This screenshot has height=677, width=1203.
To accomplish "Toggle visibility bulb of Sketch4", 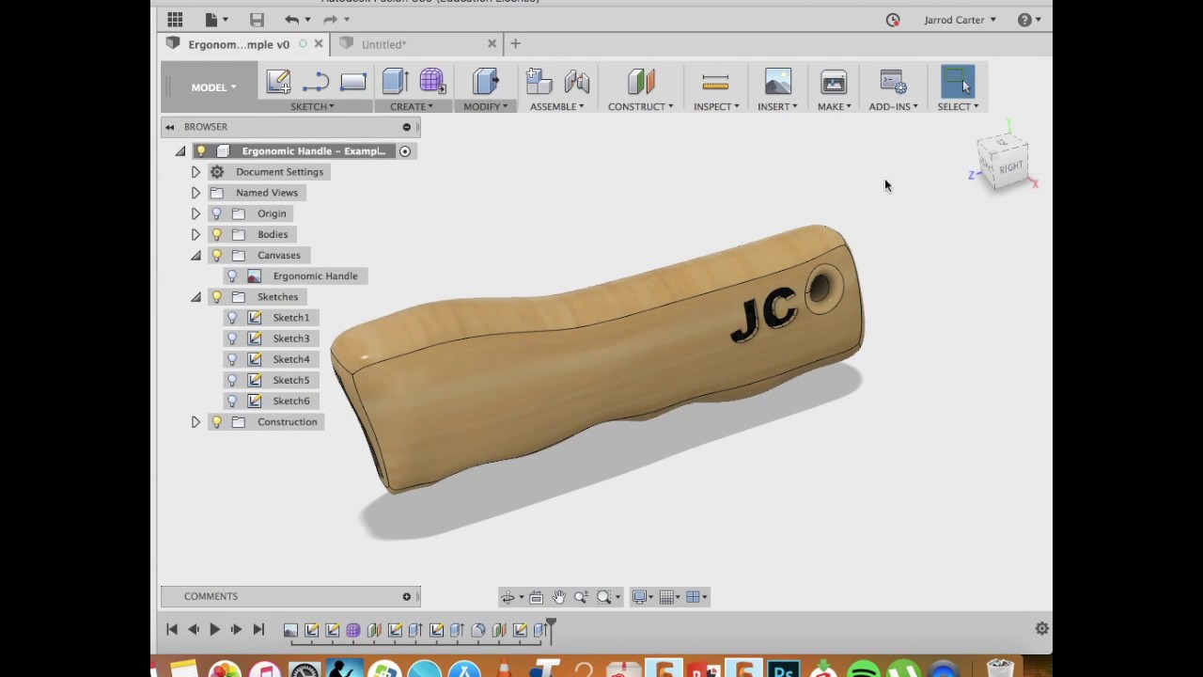I will 232,359.
